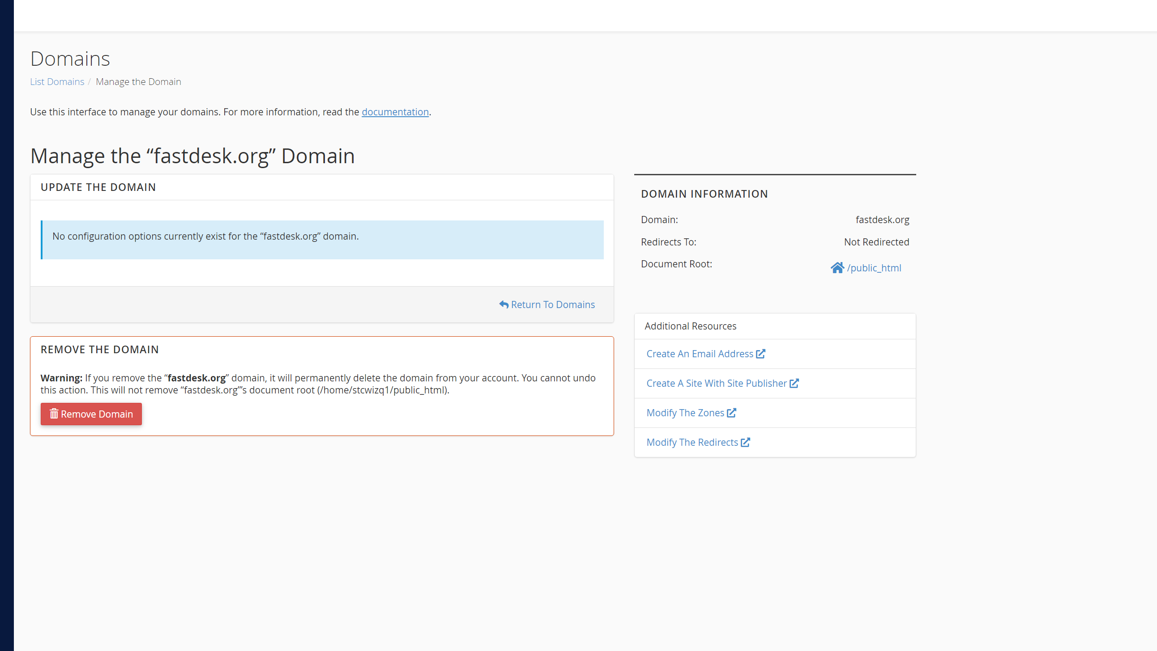Click the return arrow icon near Return To Domains

click(x=504, y=304)
